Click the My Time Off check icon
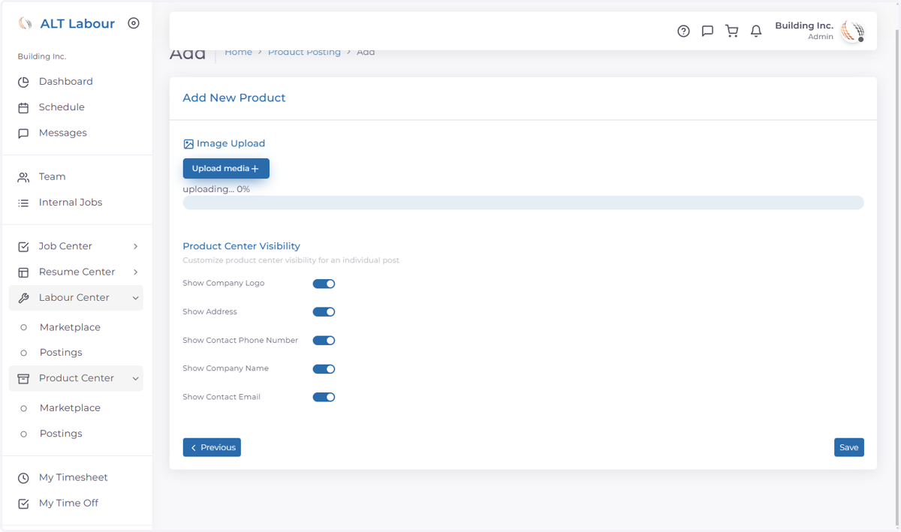The height and width of the screenshot is (532, 901). [23, 503]
